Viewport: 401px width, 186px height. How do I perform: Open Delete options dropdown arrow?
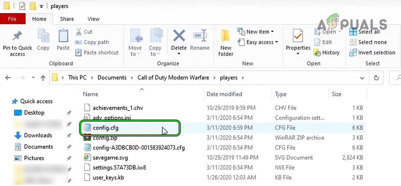pyautogui.click(x=179, y=54)
